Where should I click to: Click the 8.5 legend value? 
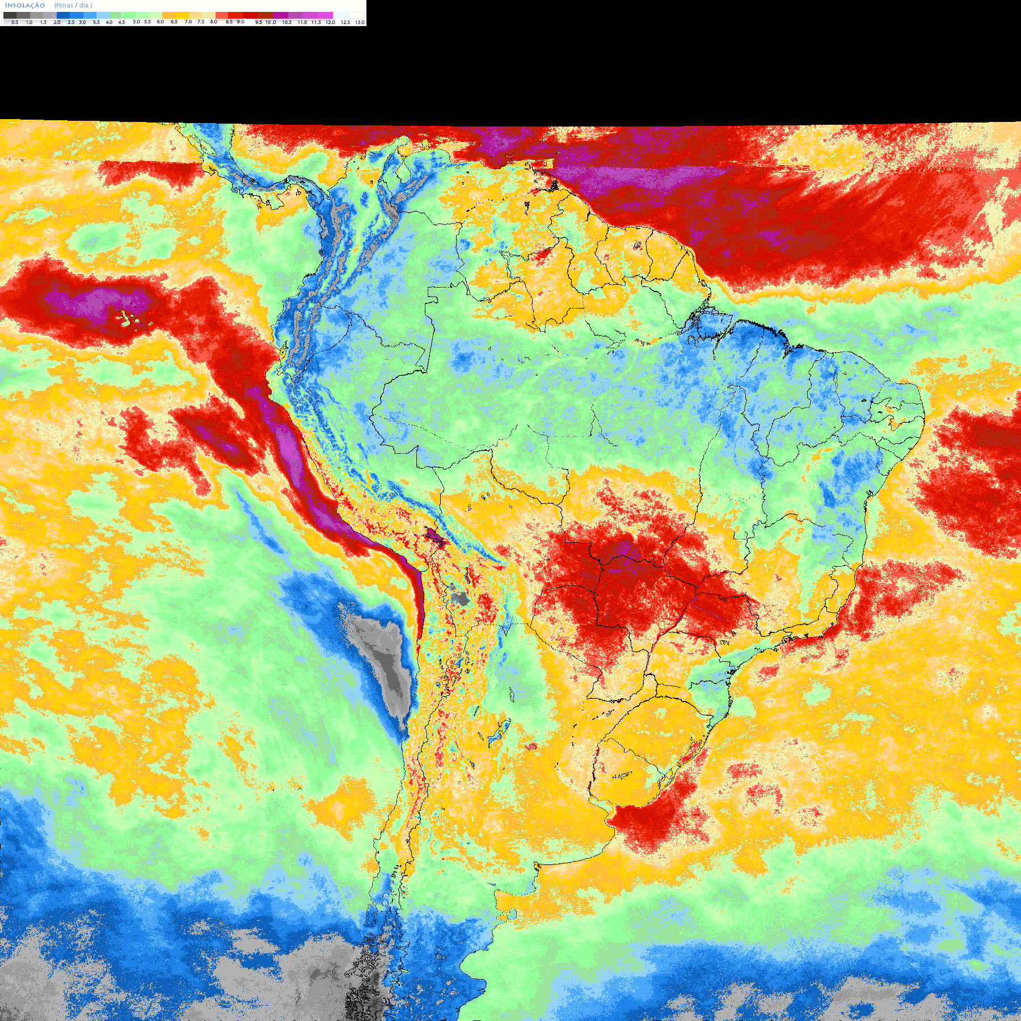coord(229,22)
